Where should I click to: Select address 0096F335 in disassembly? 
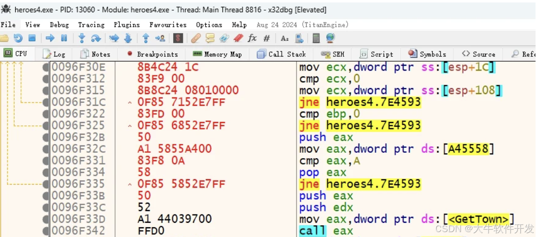pyautogui.click(x=79, y=184)
